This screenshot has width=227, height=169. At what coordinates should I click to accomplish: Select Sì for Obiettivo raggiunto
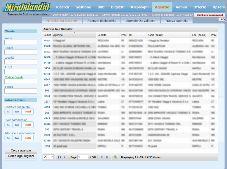[8, 112]
